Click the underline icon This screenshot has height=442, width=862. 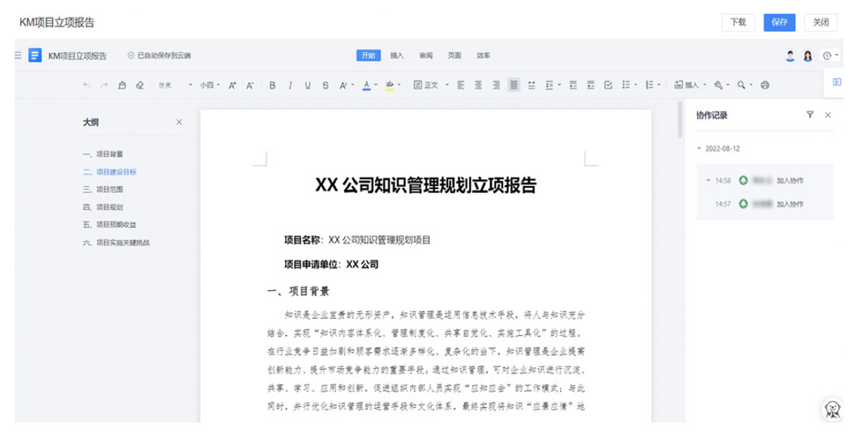(x=308, y=85)
